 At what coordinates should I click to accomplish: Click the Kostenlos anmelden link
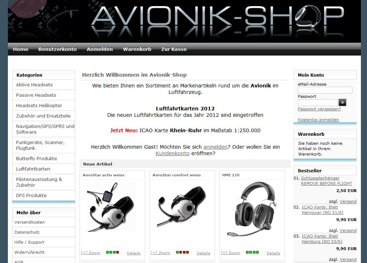tap(318, 120)
